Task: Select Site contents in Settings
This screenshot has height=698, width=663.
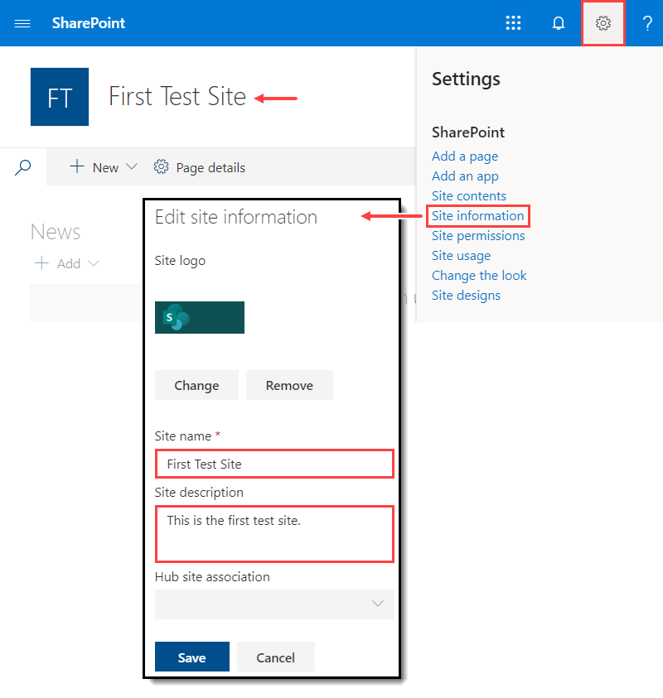Action: click(x=469, y=196)
